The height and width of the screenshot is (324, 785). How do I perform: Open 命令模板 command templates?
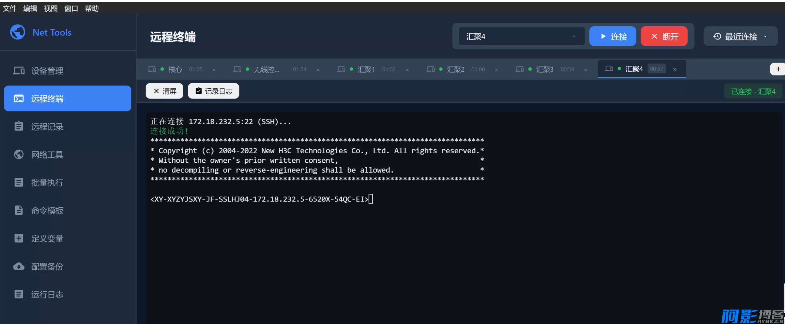47,211
